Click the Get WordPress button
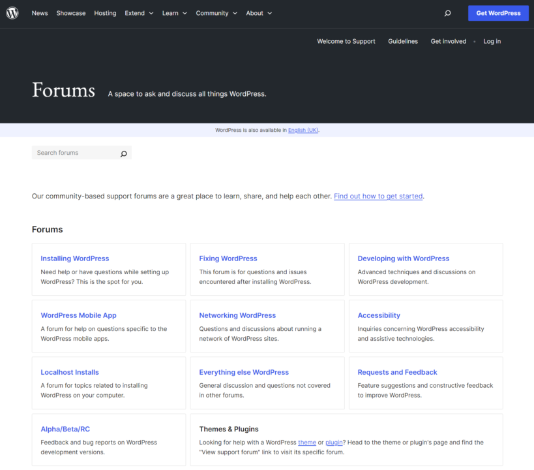Viewport: 534px width, 470px height. pos(497,12)
